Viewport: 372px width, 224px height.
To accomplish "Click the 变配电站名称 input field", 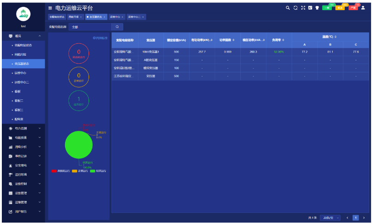I will pyautogui.click(x=90, y=27).
